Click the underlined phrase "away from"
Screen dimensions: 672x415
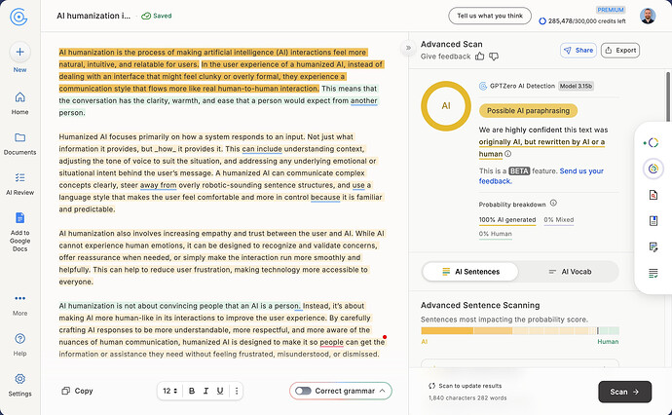click(158, 185)
